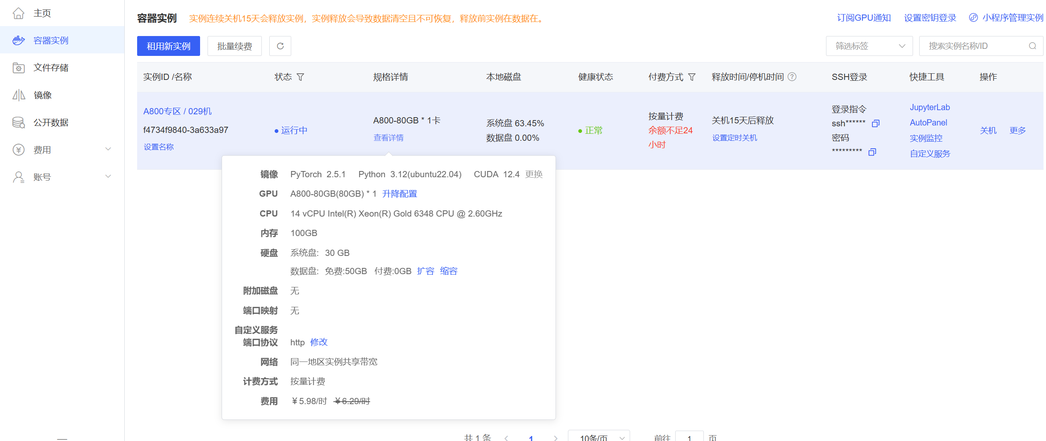The height and width of the screenshot is (441, 1046).
Task: Copy the SSH login command
Action: pos(875,123)
